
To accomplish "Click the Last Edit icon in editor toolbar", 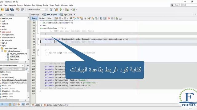I will [57, 18].
